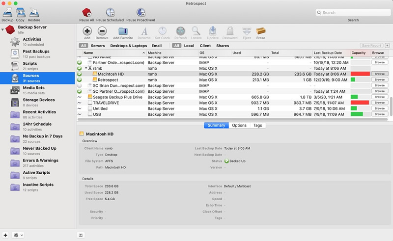This screenshot has height=241, width=393.
Task: Select the Client location filter
Action: click(x=205, y=46)
